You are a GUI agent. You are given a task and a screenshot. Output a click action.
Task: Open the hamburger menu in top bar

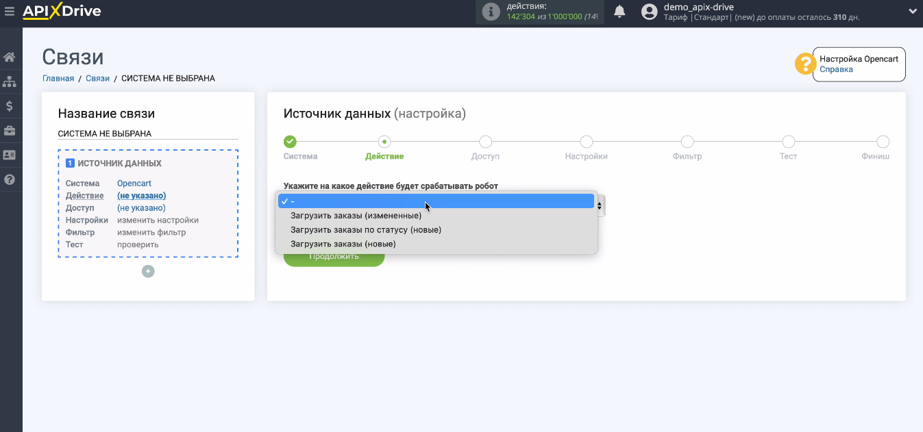tap(10, 12)
